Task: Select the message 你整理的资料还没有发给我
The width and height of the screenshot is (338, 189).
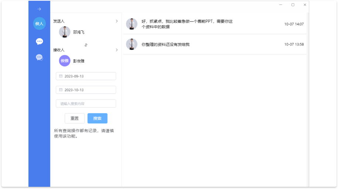Action: tap(214, 44)
